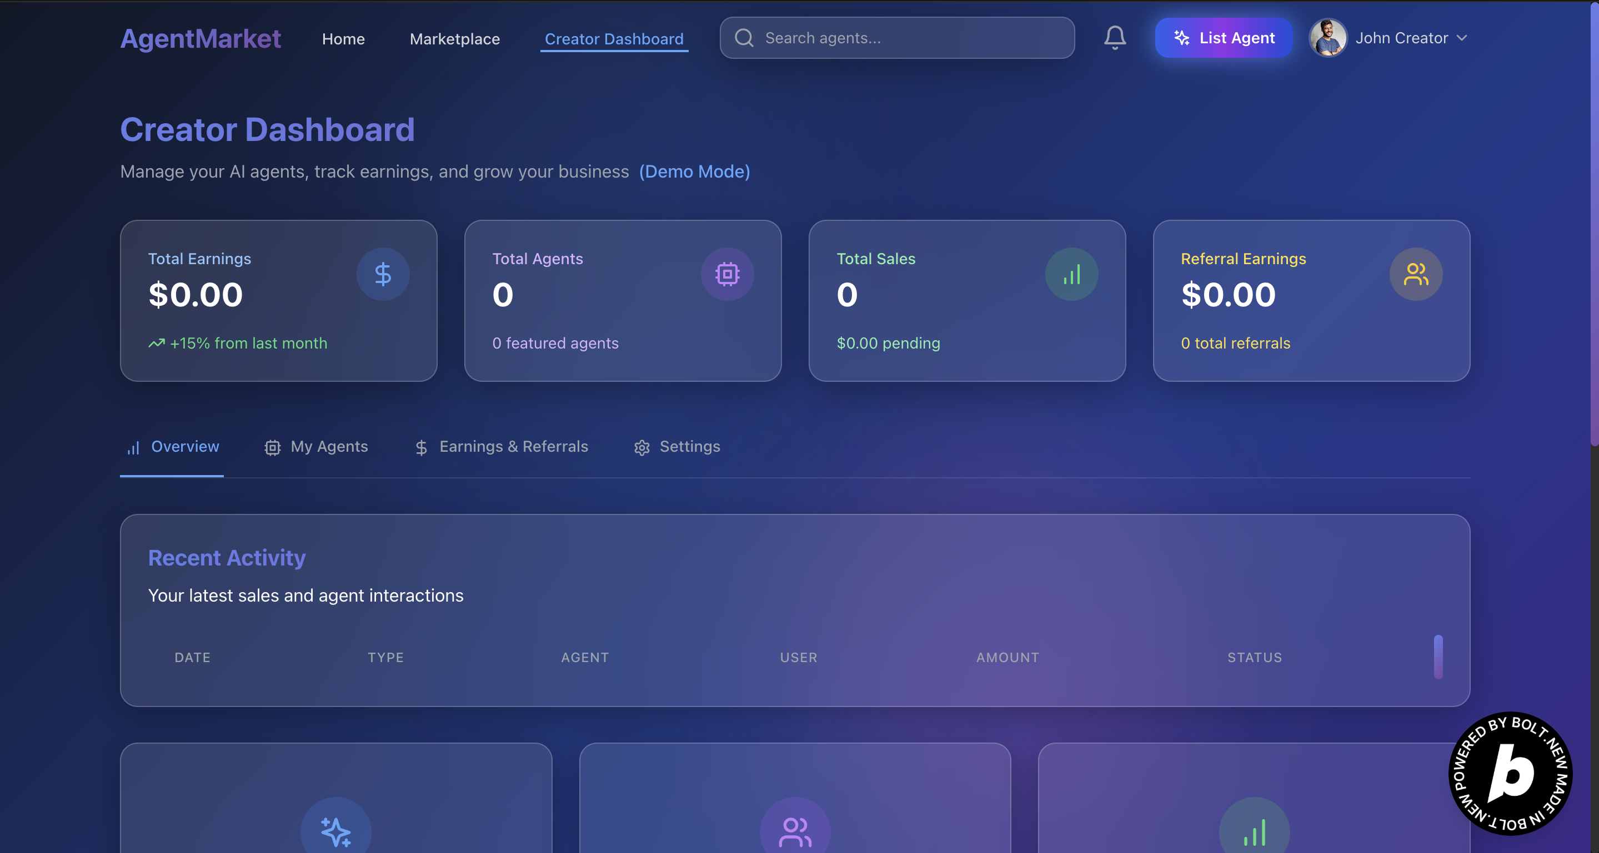This screenshot has height=853, width=1599.
Task: Select the Settings tab
Action: pyautogui.click(x=676, y=447)
